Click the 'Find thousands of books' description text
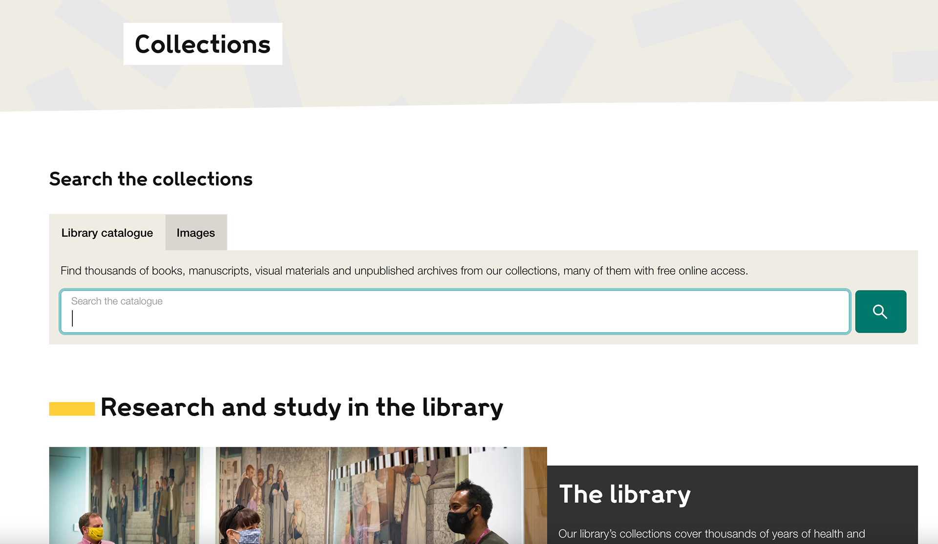 (404, 271)
